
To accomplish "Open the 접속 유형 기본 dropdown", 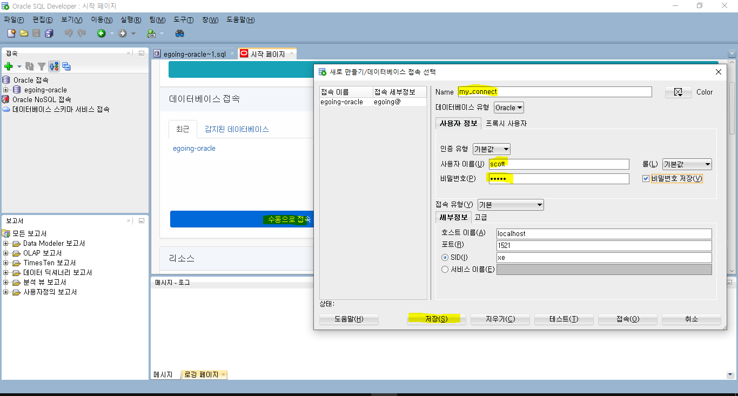I will tap(511, 205).
